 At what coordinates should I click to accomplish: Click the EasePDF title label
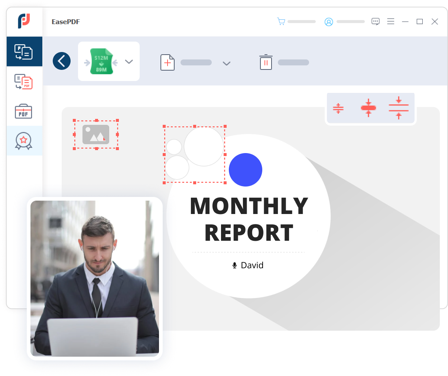click(66, 22)
